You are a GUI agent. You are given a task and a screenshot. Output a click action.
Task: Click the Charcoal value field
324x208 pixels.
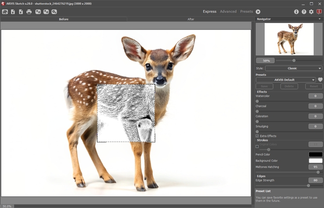[315, 106]
